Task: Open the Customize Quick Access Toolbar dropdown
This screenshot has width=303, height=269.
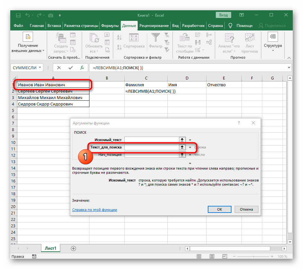Action: [60, 15]
